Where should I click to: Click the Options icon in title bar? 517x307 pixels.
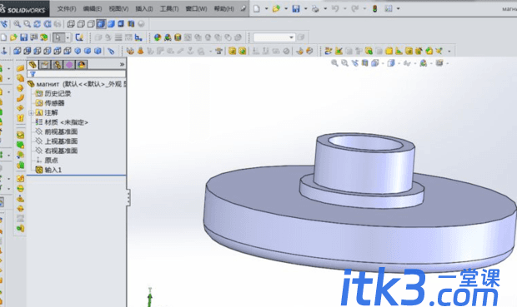[x=389, y=9]
